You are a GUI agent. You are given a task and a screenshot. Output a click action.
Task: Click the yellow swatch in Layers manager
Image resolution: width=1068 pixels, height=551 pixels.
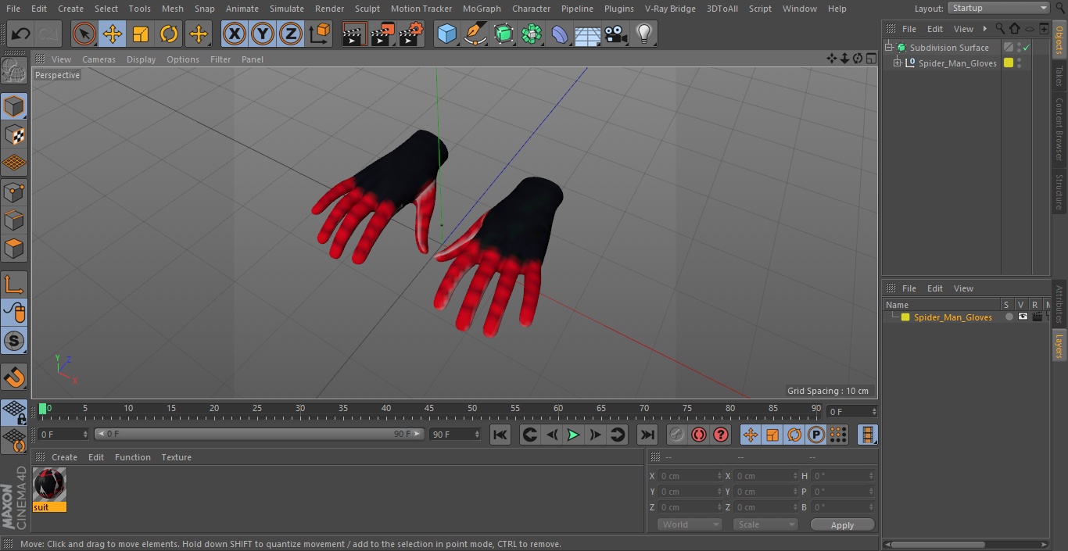(905, 317)
